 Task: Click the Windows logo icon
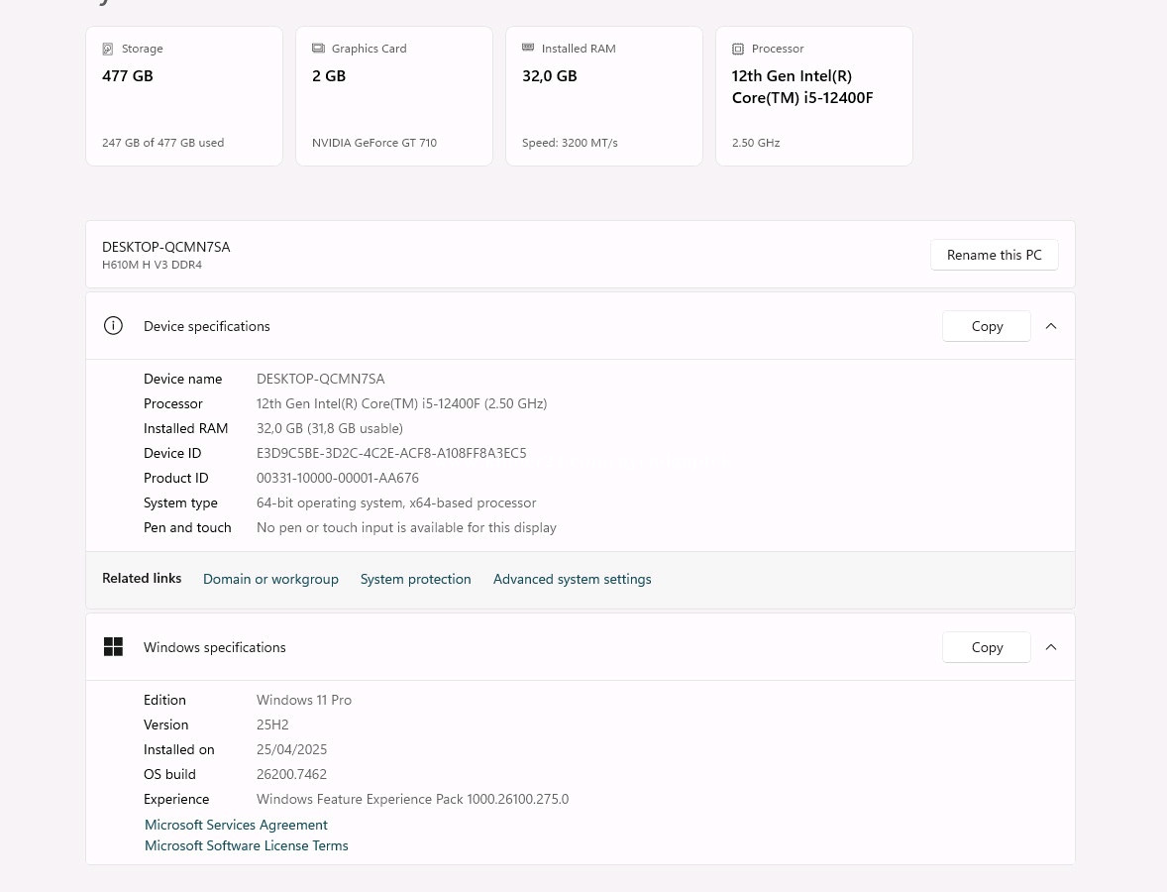[113, 647]
